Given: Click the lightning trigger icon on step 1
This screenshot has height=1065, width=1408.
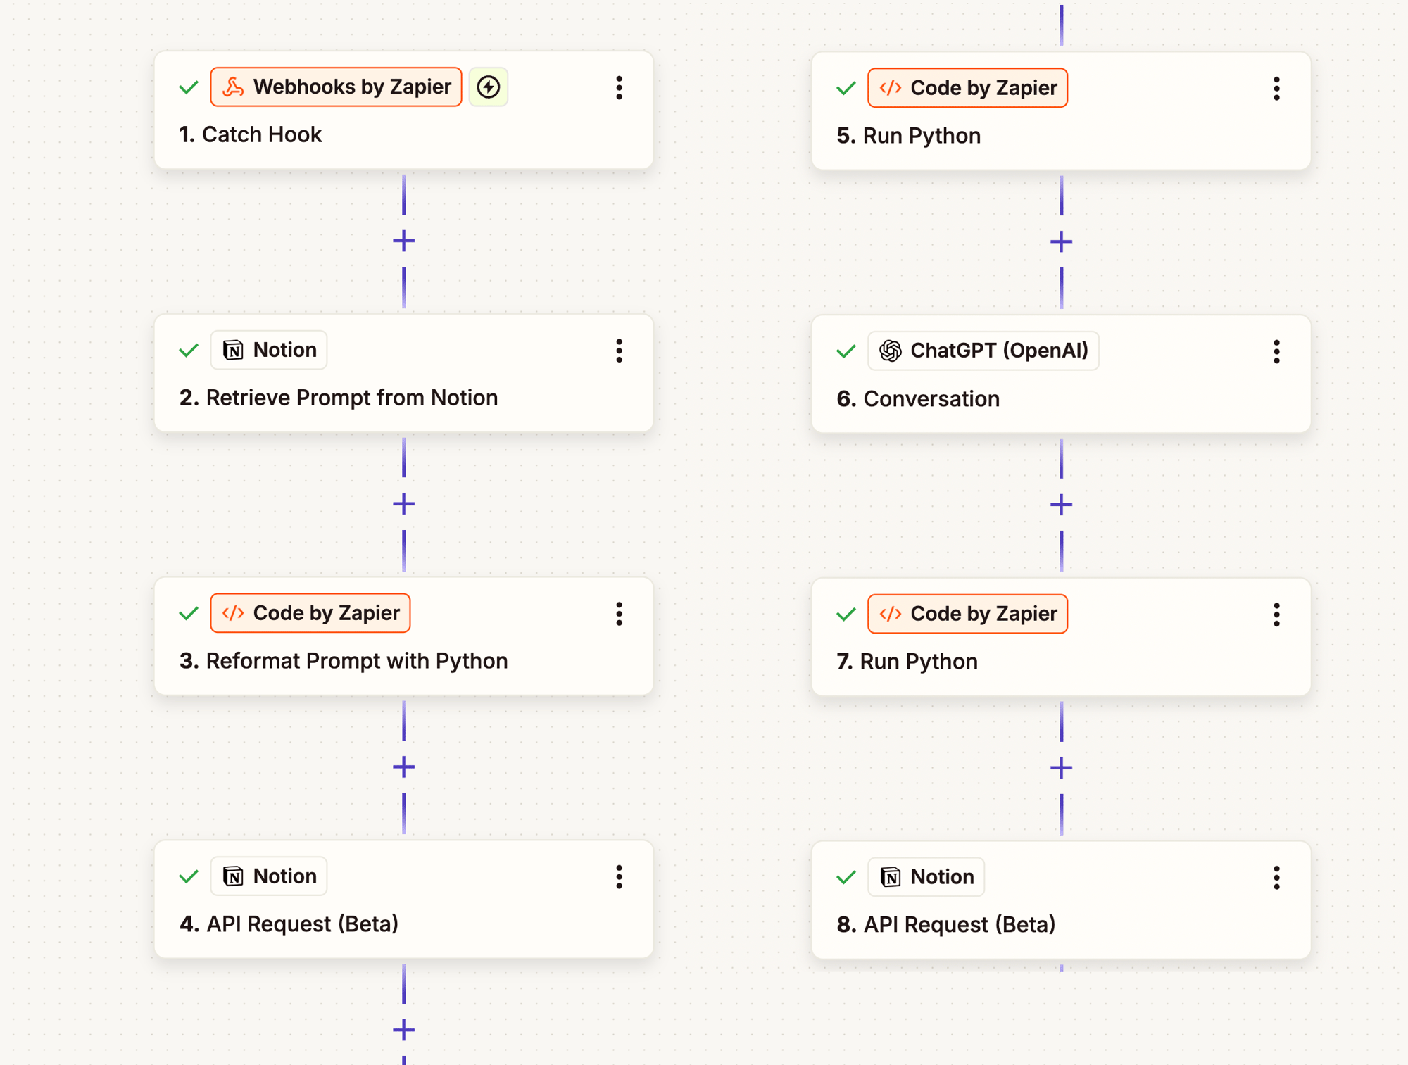Looking at the screenshot, I should point(489,87).
